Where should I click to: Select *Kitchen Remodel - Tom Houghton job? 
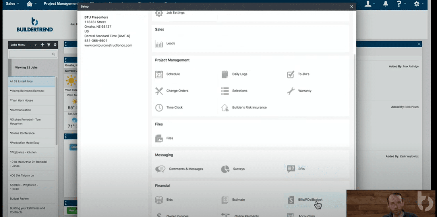pyautogui.click(x=31, y=122)
